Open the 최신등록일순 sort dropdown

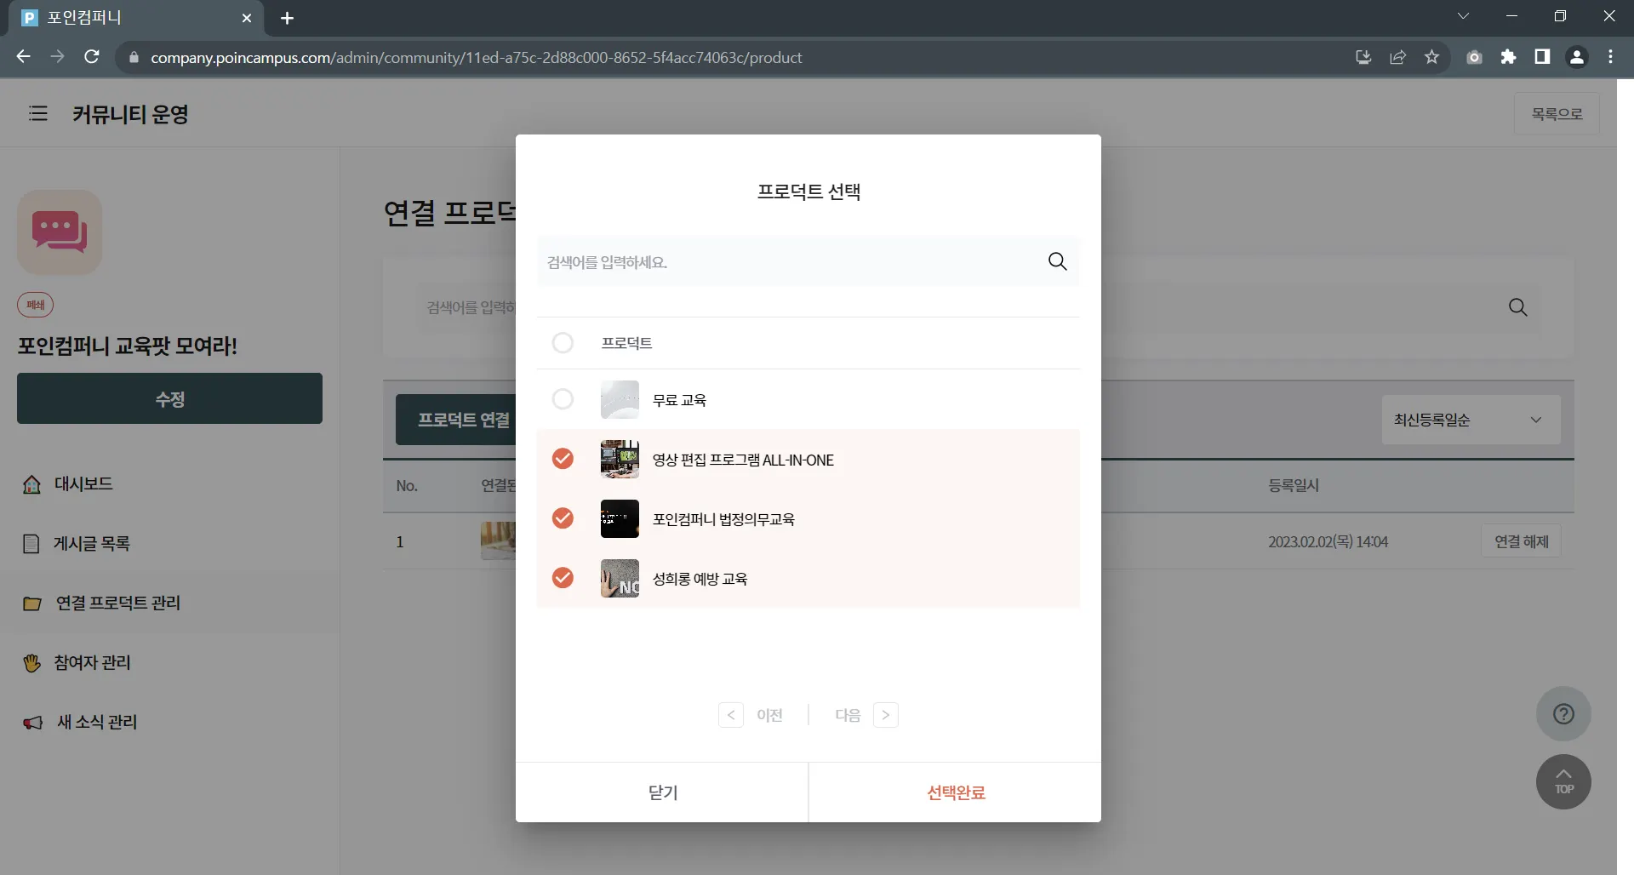1471,420
